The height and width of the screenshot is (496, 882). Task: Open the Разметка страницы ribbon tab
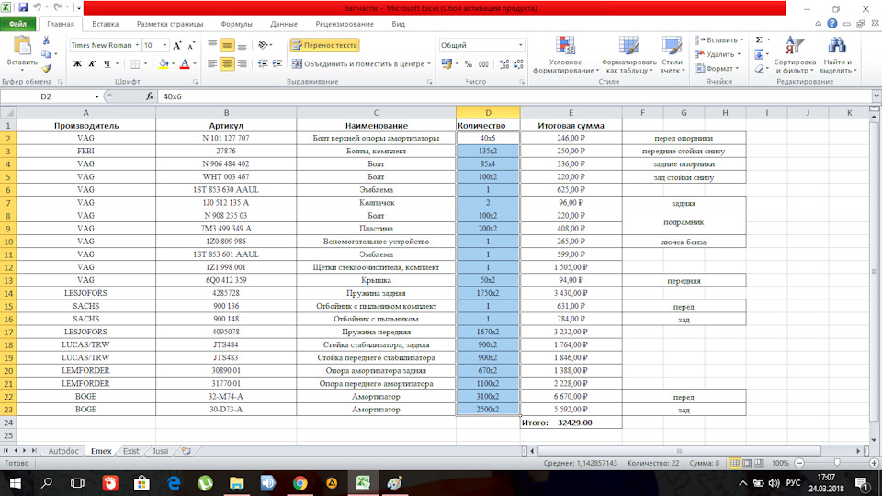tap(170, 24)
